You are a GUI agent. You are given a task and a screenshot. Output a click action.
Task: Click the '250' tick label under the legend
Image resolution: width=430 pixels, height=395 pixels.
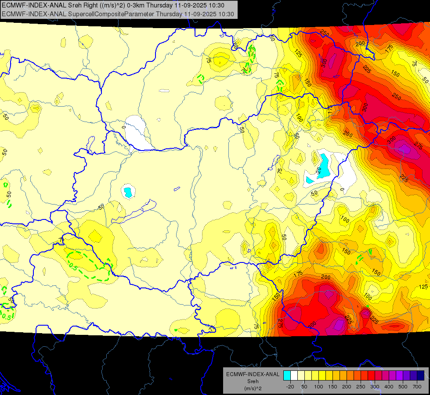pyautogui.click(x=361, y=387)
